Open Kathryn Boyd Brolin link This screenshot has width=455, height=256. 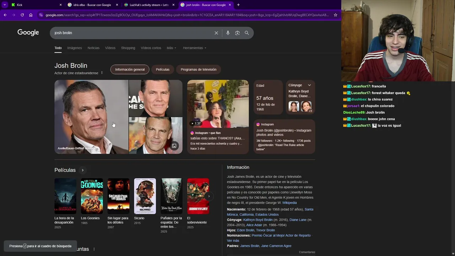click(258, 220)
